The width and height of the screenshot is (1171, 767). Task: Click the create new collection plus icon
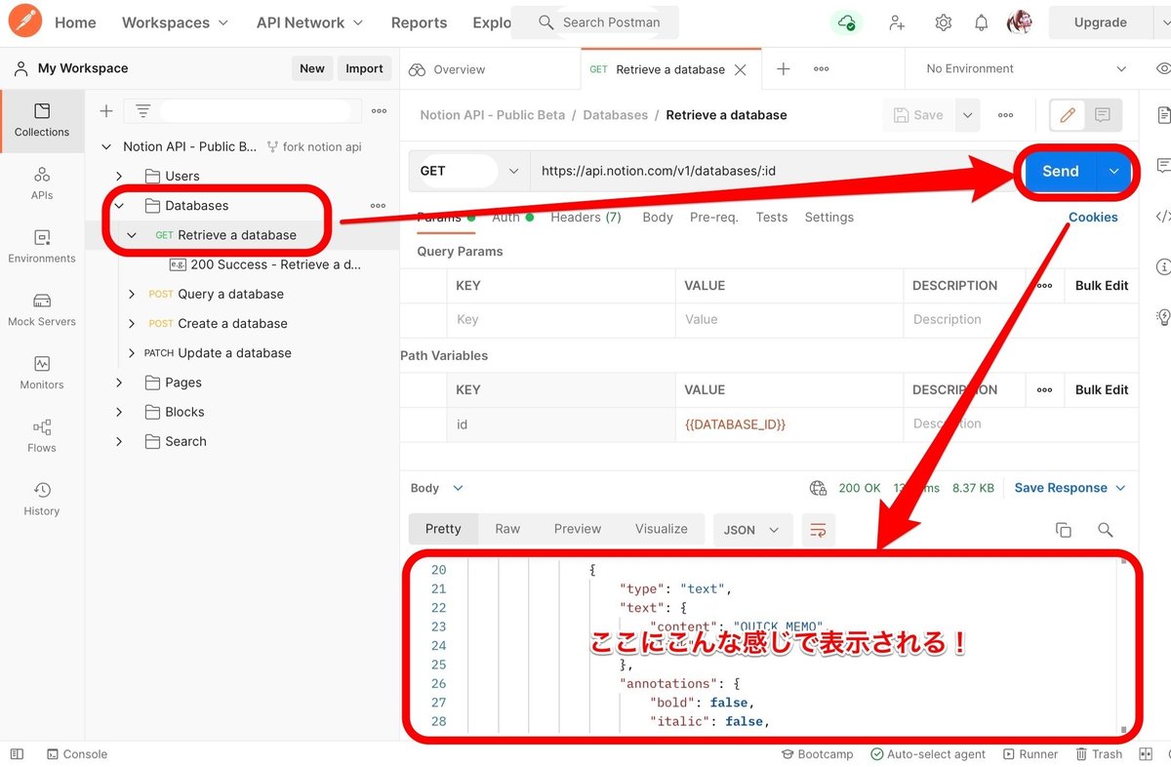coord(106,111)
